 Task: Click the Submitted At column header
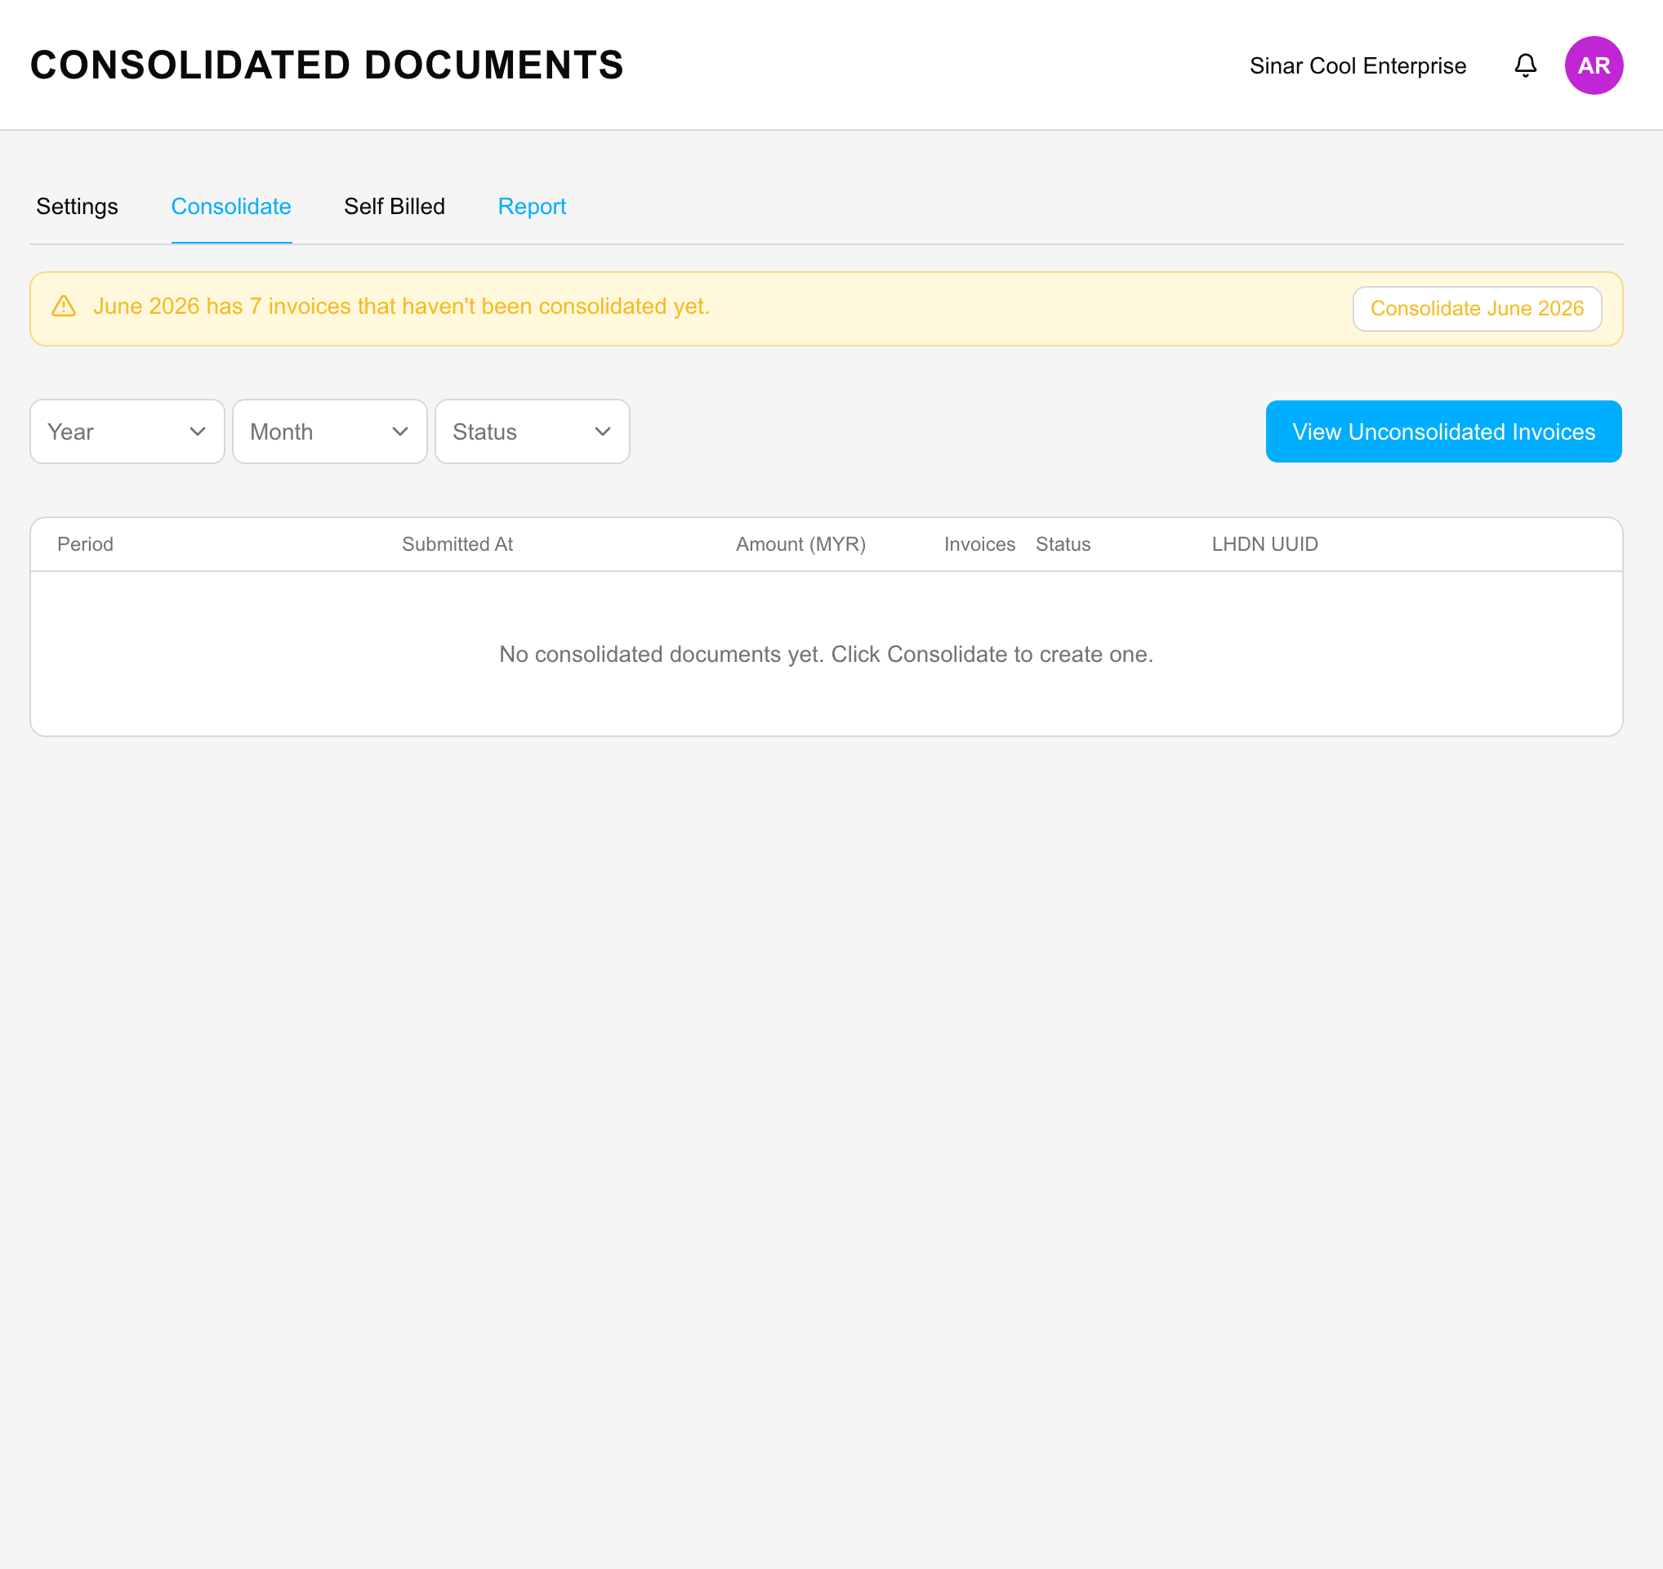(x=457, y=545)
